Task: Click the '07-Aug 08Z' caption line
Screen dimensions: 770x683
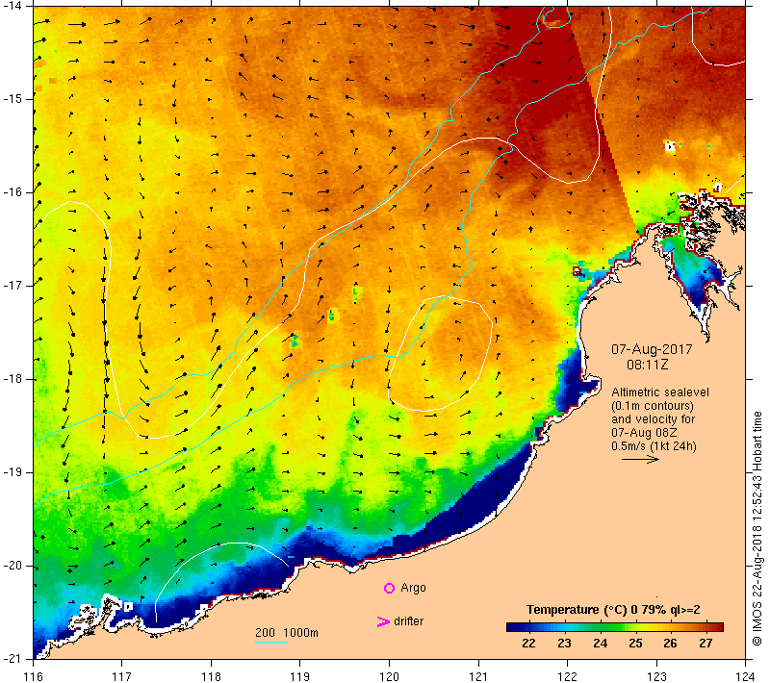Action: [644, 433]
